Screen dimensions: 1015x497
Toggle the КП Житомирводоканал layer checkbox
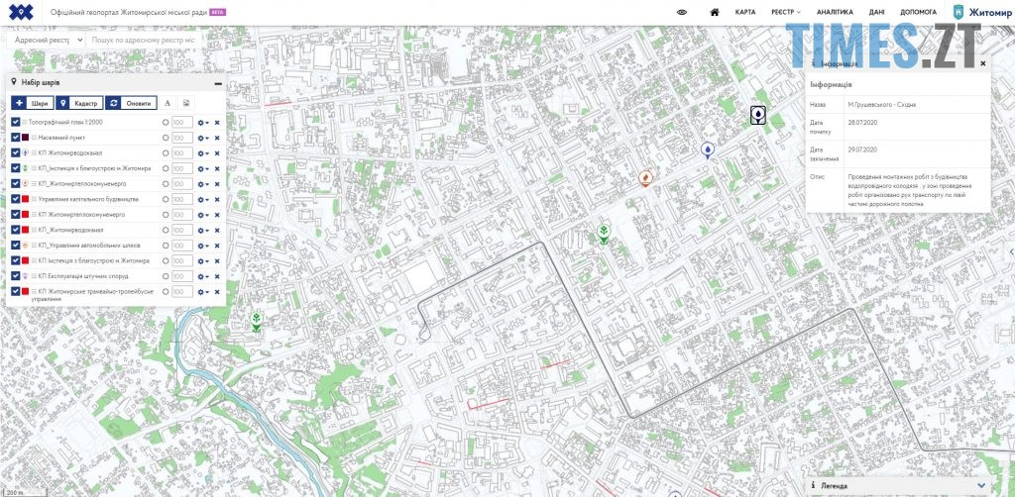(15, 152)
